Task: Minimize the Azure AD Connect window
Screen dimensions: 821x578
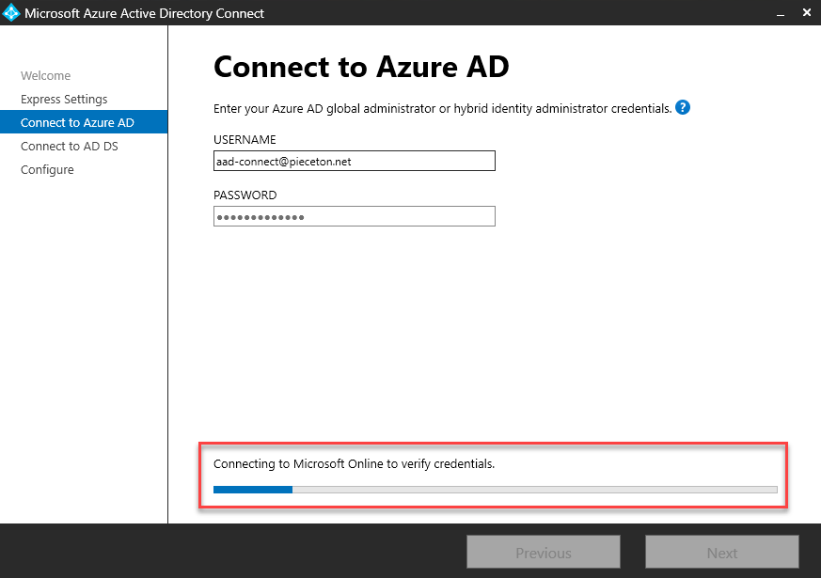Action: click(x=781, y=13)
